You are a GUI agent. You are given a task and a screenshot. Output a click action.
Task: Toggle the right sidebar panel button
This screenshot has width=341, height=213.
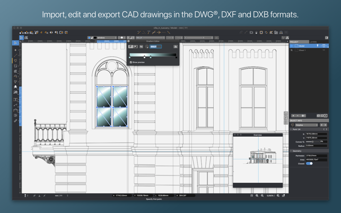point(327,38)
